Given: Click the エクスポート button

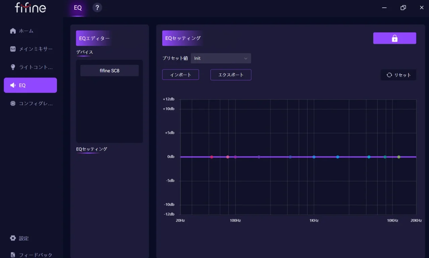Looking at the screenshot, I should (x=231, y=75).
